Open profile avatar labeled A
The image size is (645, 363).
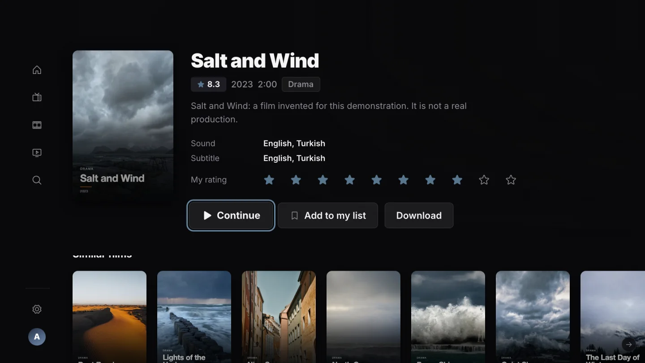(x=37, y=337)
